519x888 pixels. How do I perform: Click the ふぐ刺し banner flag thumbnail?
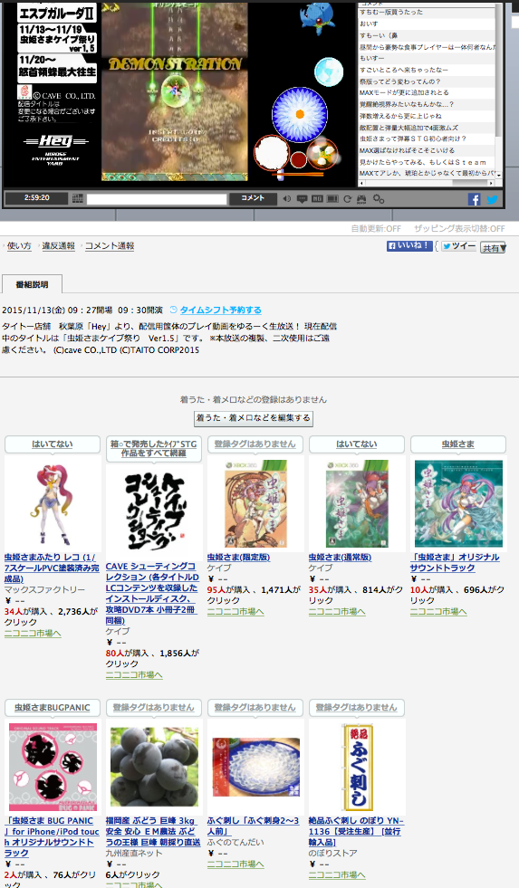pos(357,767)
